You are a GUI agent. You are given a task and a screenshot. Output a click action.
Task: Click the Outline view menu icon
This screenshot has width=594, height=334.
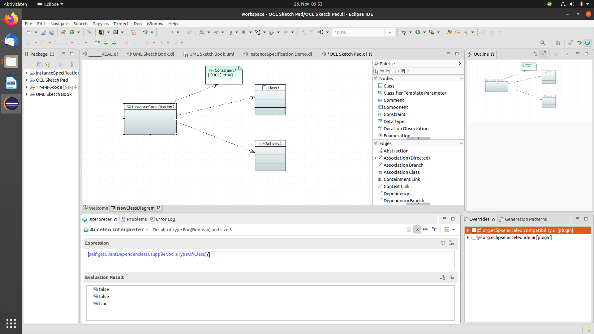coord(567,54)
